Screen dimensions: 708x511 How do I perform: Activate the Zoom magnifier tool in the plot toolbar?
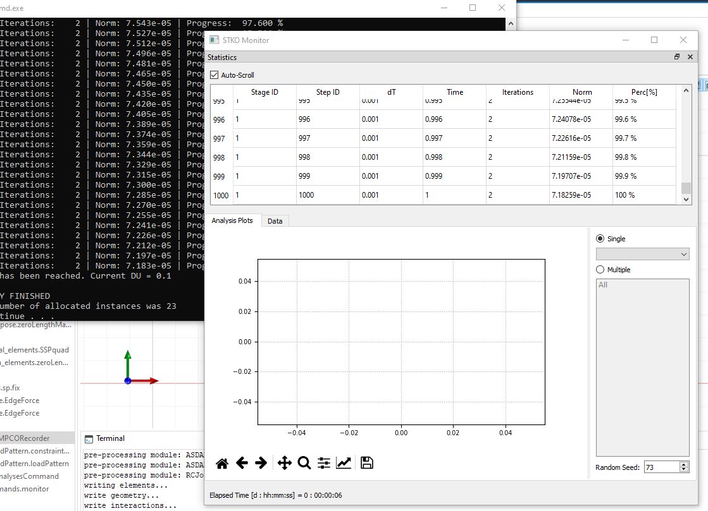pos(304,463)
